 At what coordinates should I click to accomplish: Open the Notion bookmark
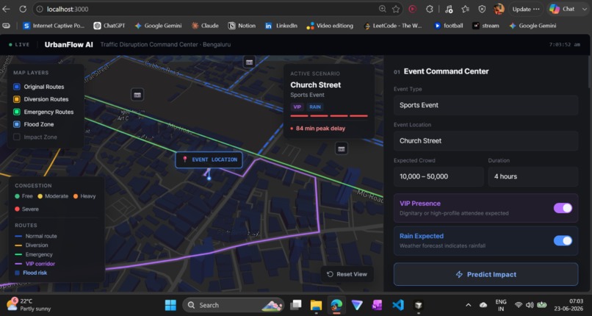click(x=242, y=26)
